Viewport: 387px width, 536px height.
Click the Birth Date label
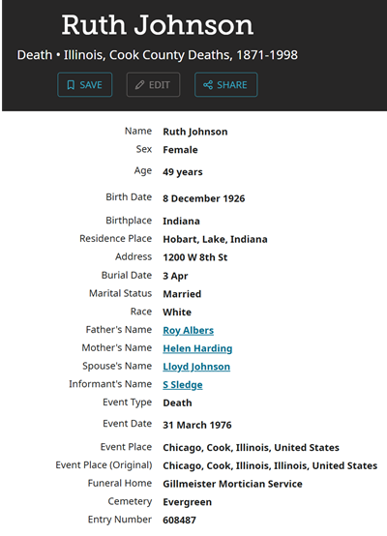[x=129, y=197]
